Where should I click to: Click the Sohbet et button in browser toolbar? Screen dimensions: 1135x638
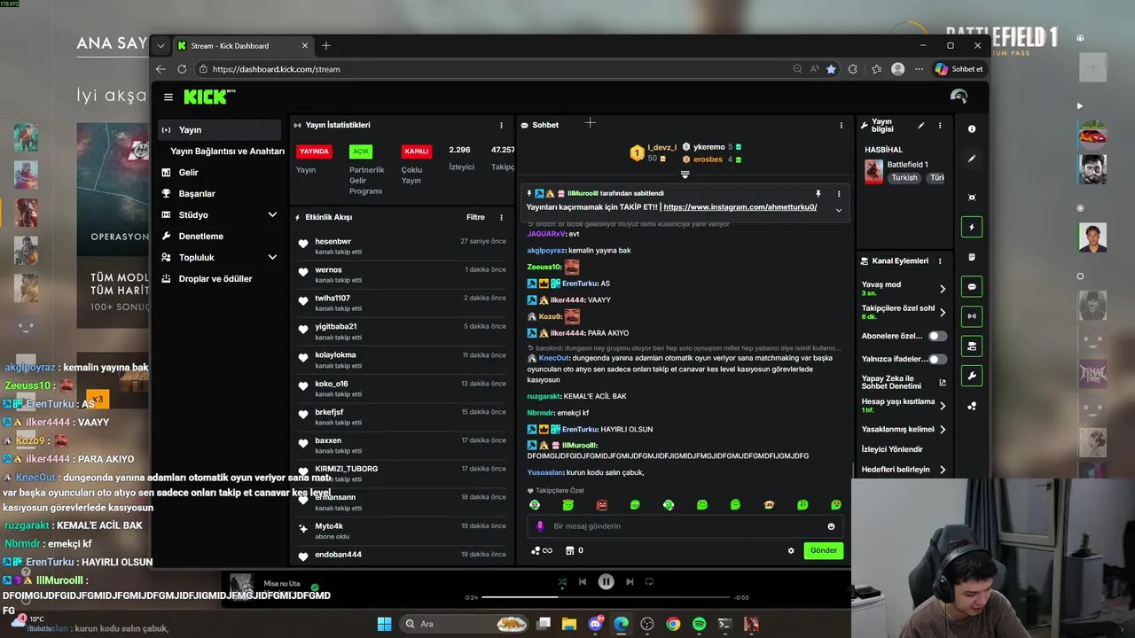[x=959, y=69]
